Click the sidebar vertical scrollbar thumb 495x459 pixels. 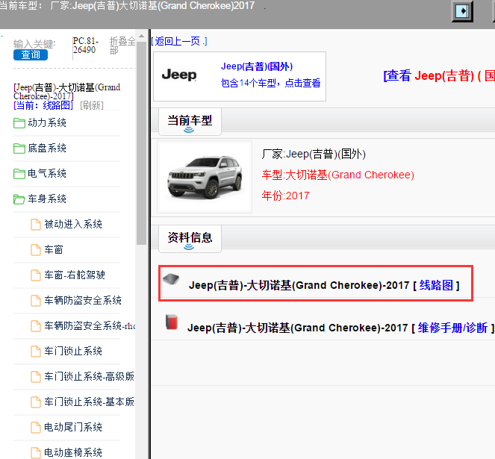(x=141, y=142)
